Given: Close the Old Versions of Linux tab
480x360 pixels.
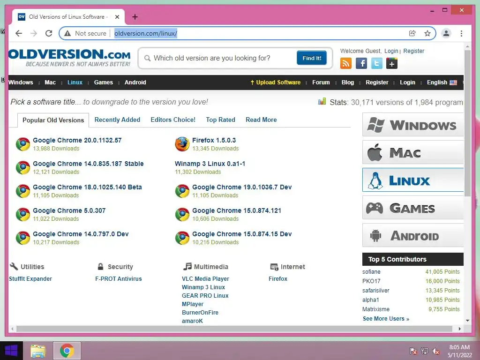Looking at the screenshot, I should [x=117, y=17].
